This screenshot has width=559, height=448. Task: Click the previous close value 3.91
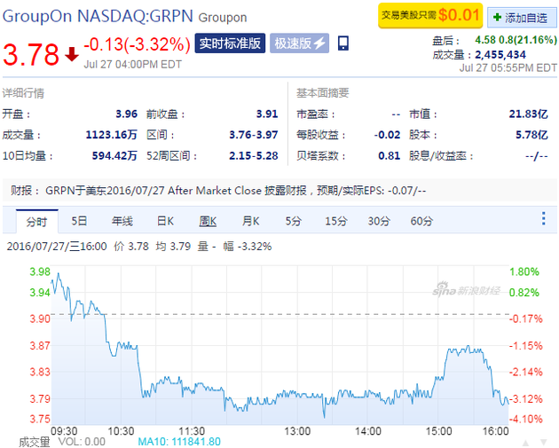point(267,114)
